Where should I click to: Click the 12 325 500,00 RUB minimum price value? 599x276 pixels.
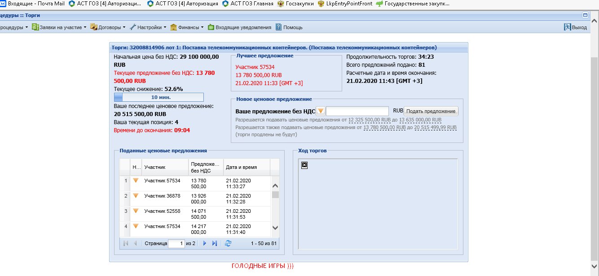(x=370, y=120)
